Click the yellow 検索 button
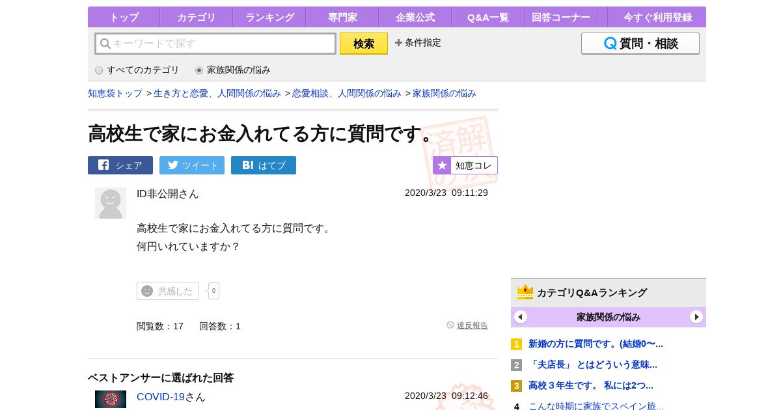The image size is (781, 410). pyautogui.click(x=364, y=44)
